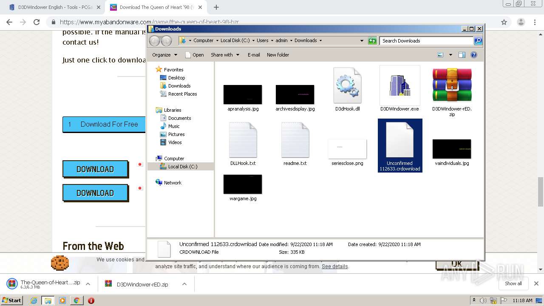Click the E-mail toolbar button
544x306 pixels.
pyautogui.click(x=254, y=55)
